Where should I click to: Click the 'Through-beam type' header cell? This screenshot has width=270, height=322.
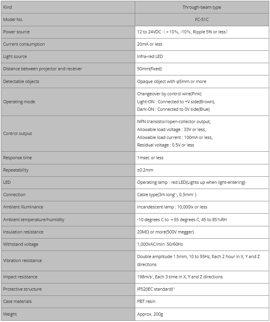pyautogui.click(x=202, y=7)
